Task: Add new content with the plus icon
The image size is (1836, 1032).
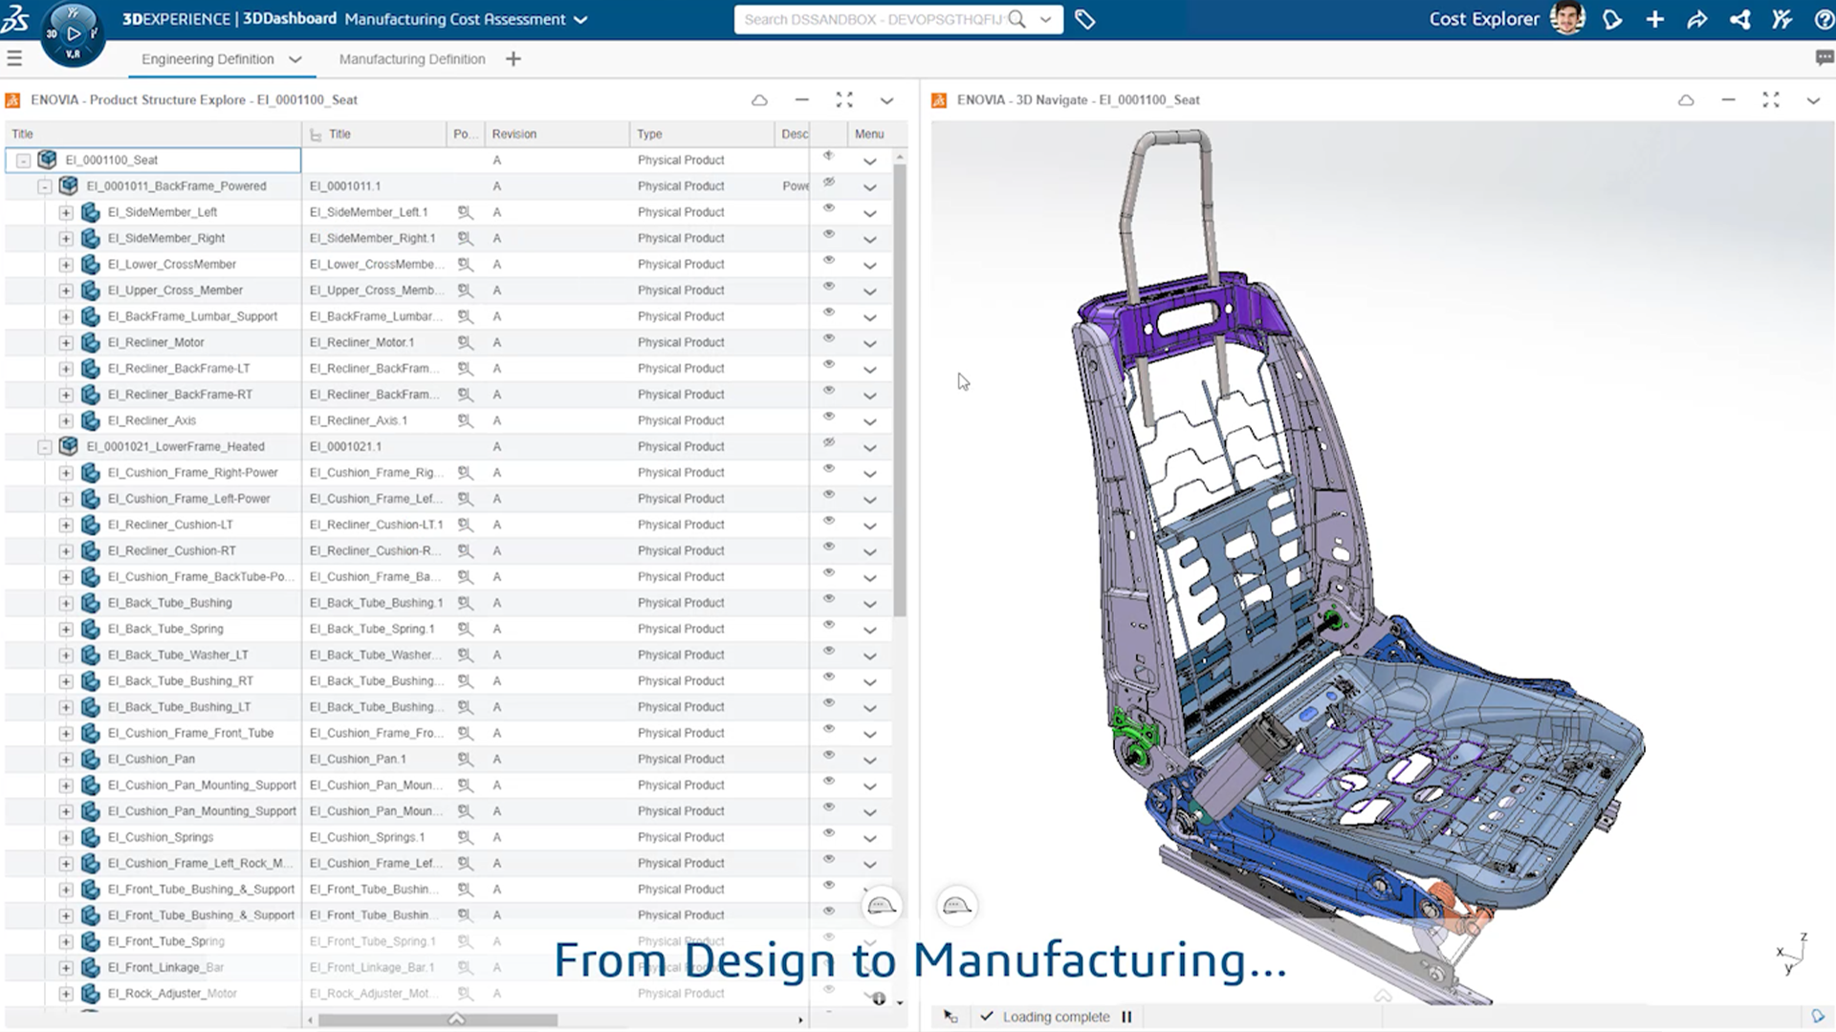Action: click(1655, 19)
